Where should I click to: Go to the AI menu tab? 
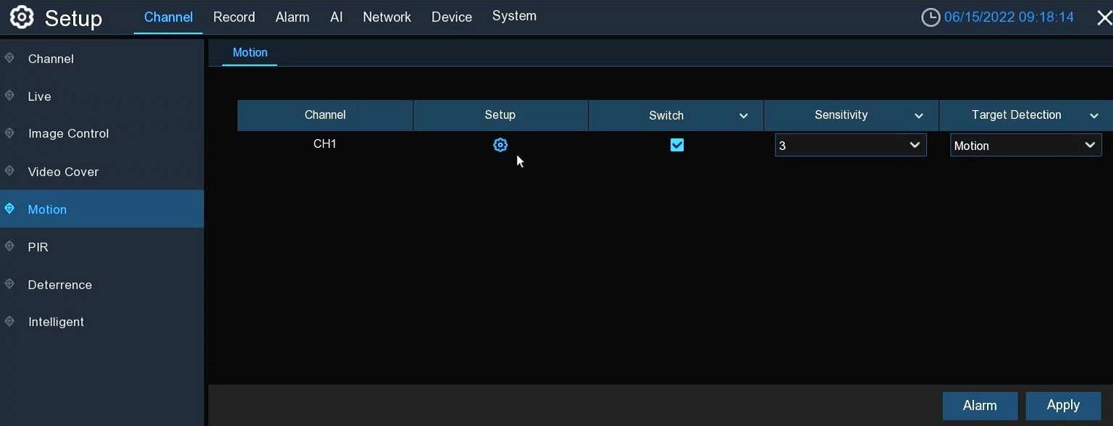click(336, 17)
